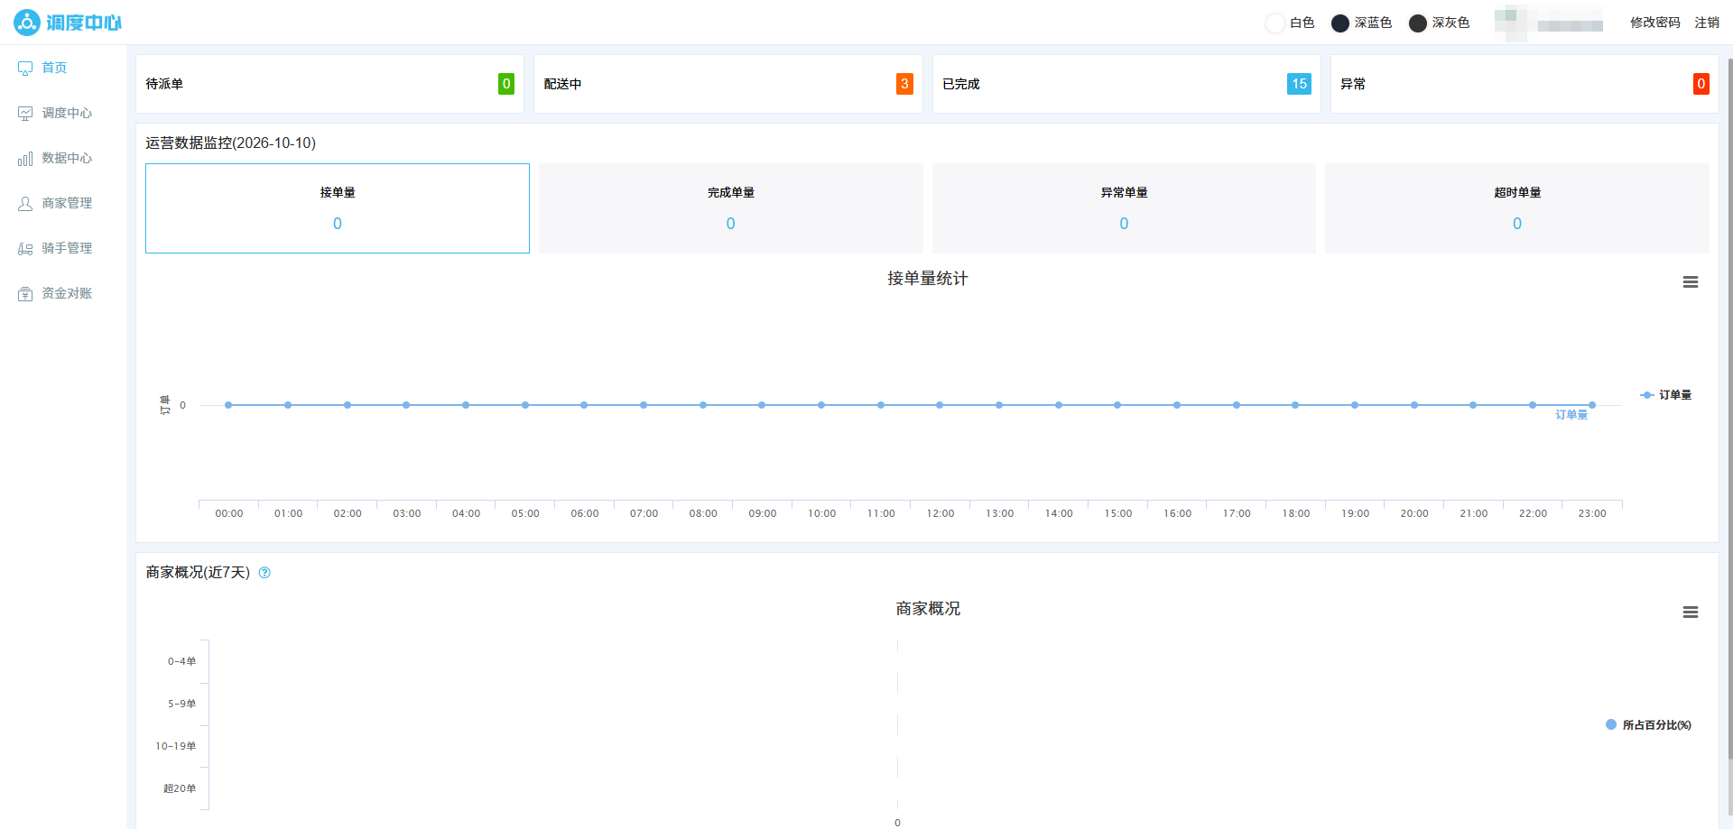Toggle the 所占百分比(%) legend series
1733x829 pixels.
1648,725
